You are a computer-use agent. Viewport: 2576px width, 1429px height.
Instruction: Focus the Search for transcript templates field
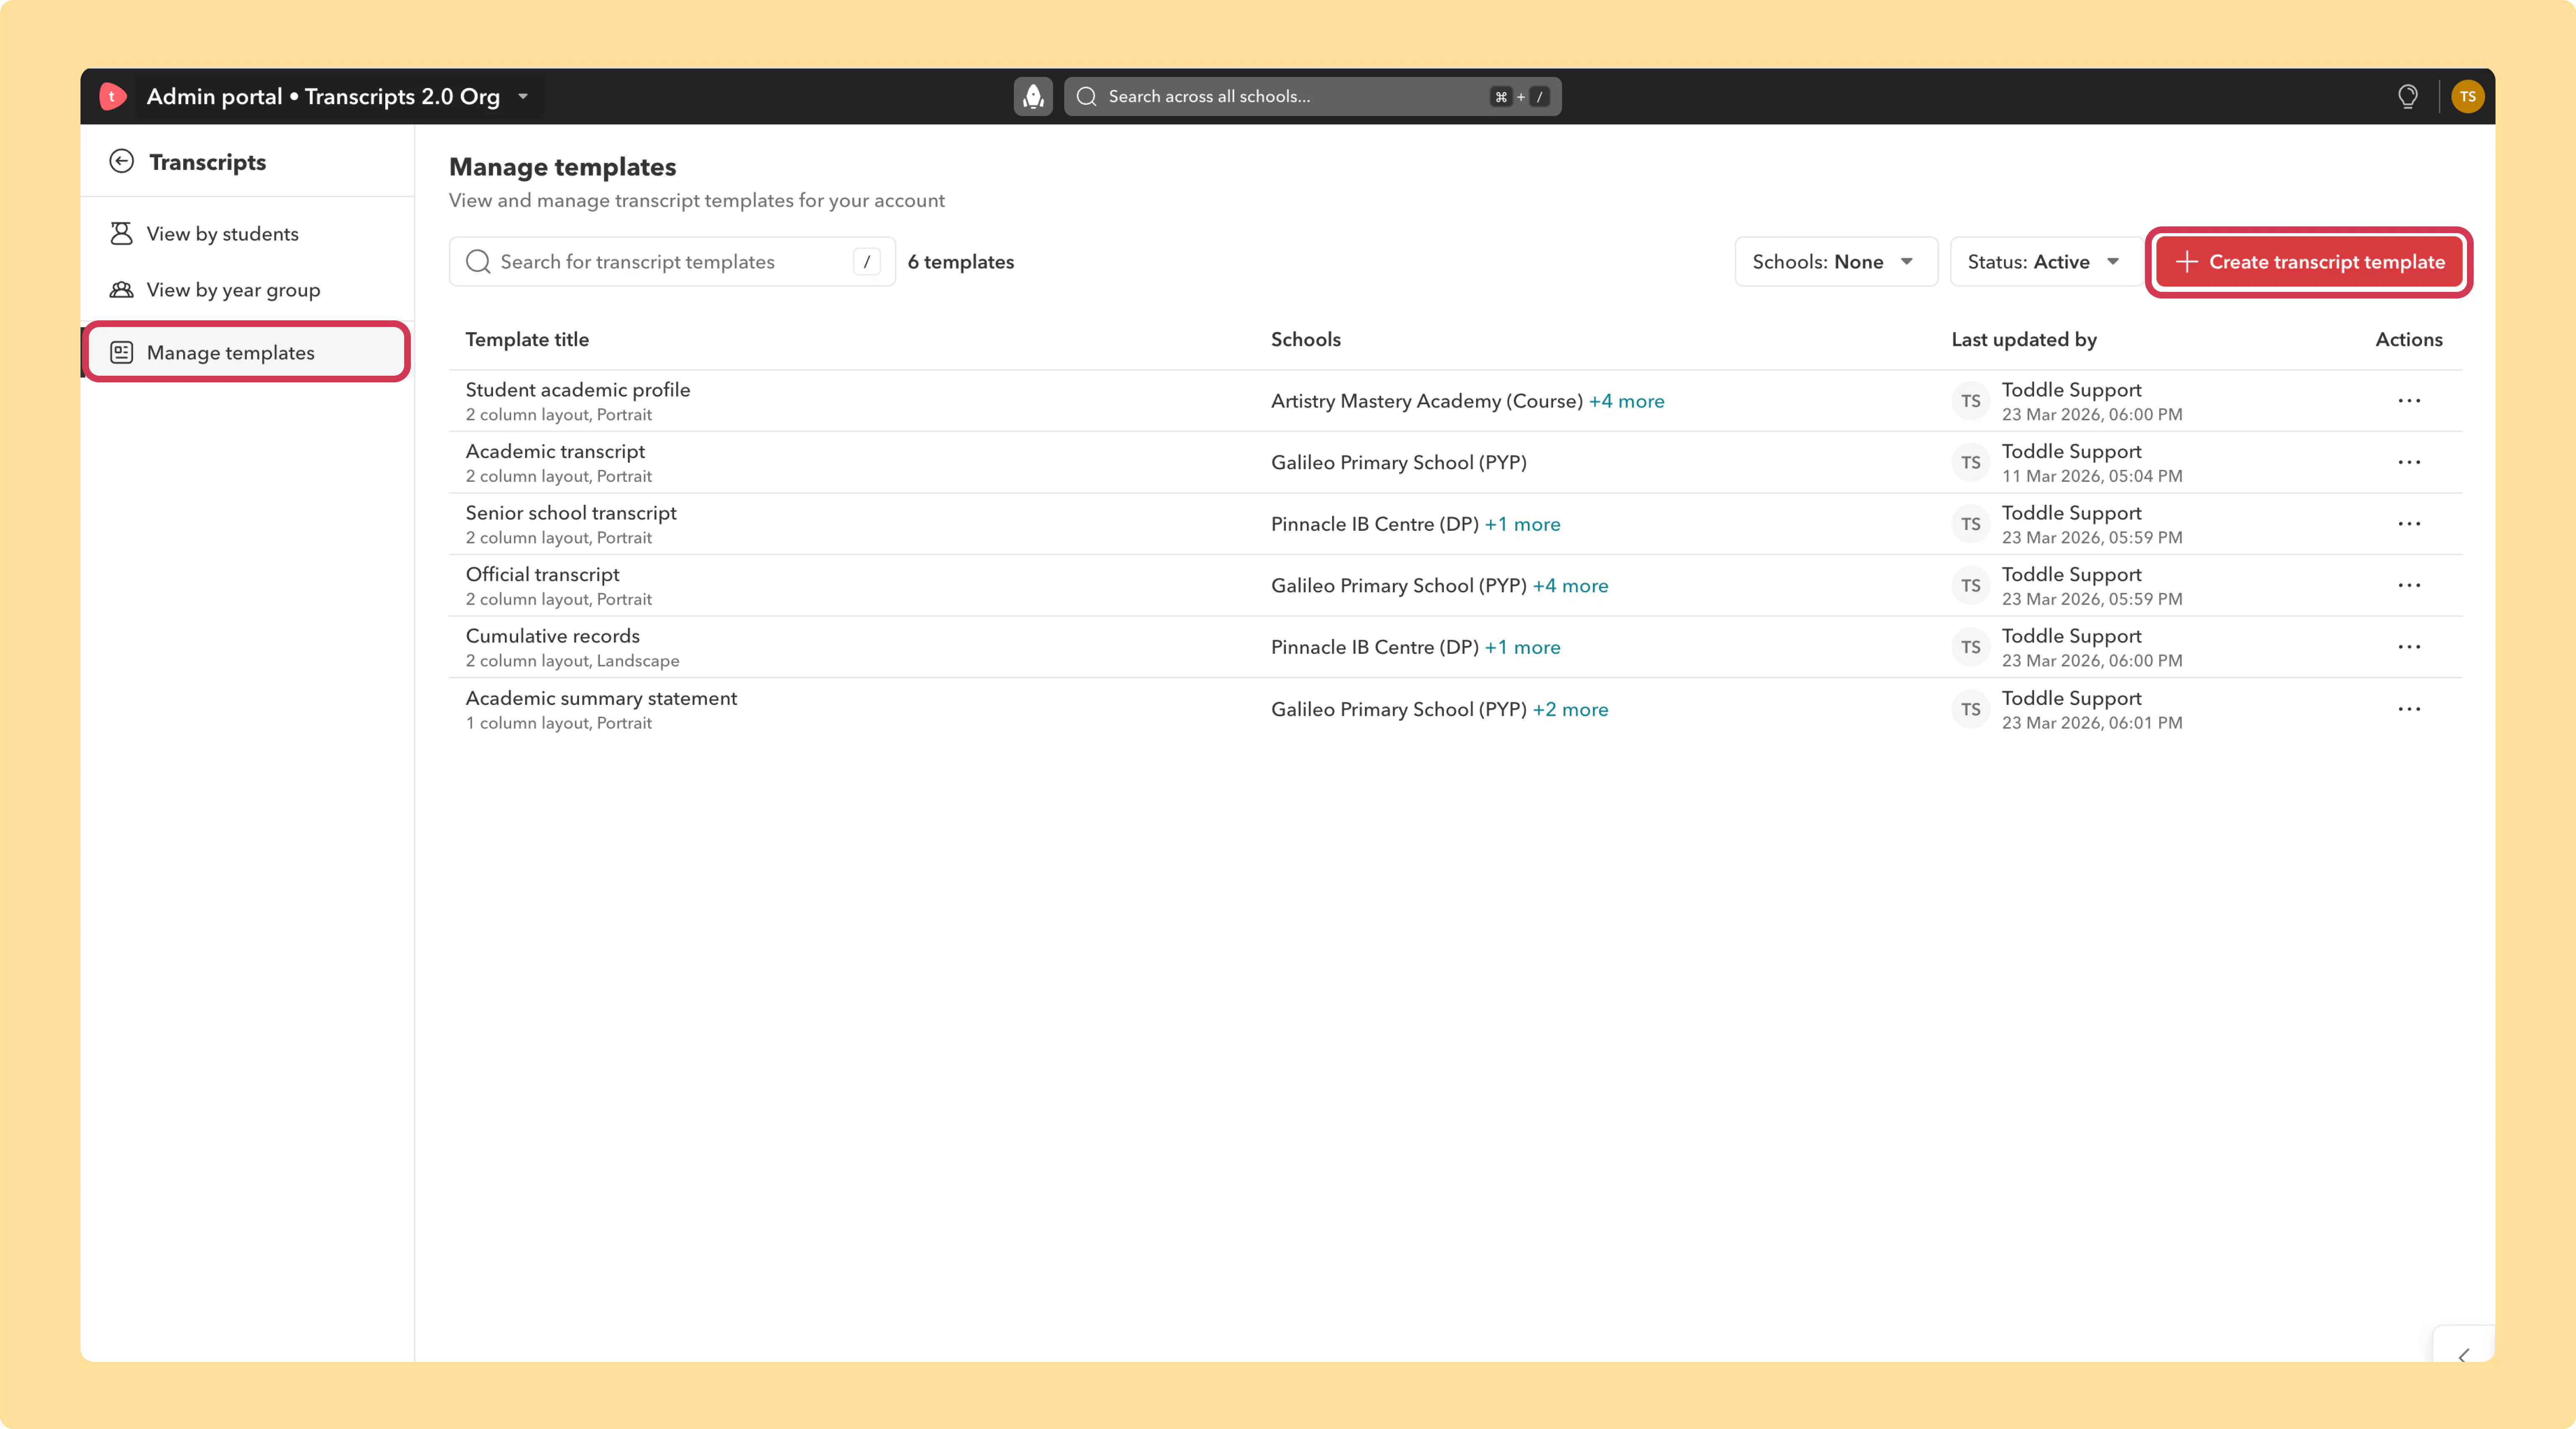(672, 262)
